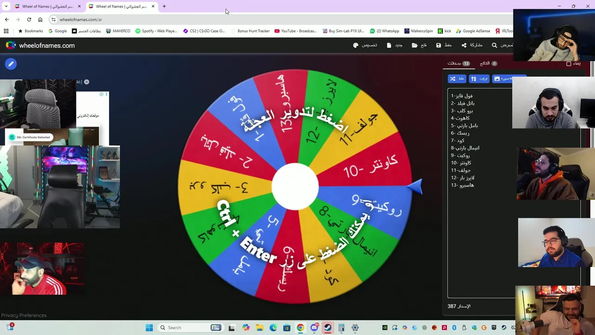Open File Explorer from the taskbar

coord(259,328)
